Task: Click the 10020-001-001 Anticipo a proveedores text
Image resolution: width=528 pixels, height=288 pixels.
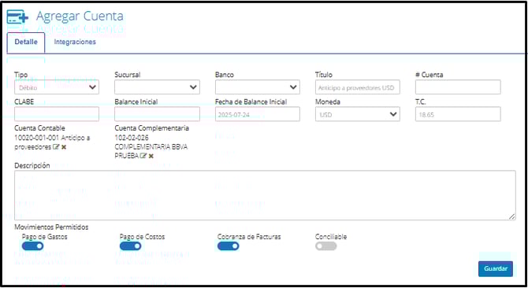Action: tap(52, 142)
